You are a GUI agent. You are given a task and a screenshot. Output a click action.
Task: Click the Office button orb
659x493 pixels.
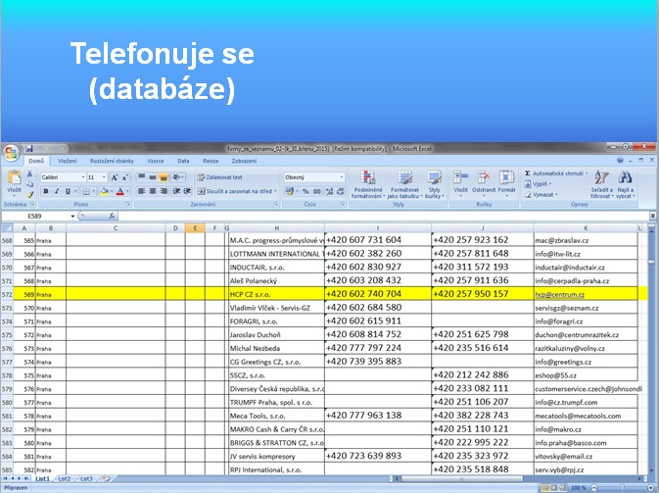tap(11, 153)
